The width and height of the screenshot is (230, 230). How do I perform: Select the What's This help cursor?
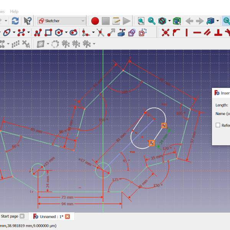pos(28,21)
